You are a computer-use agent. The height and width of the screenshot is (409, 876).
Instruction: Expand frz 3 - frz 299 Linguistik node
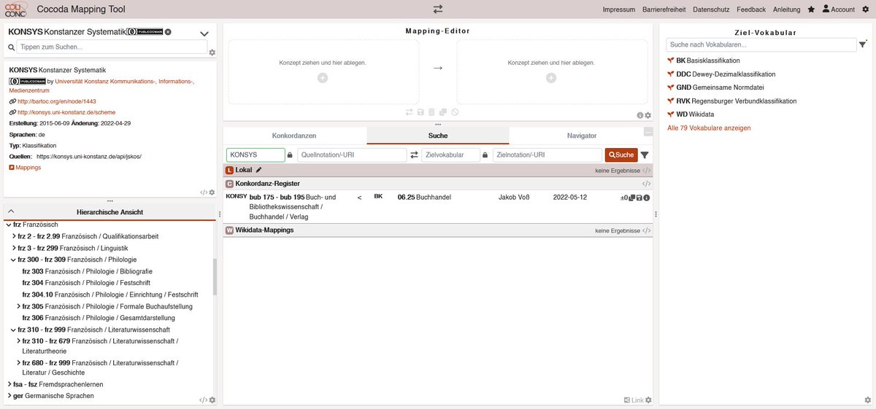pyautogui.click(x=14, y=248)
